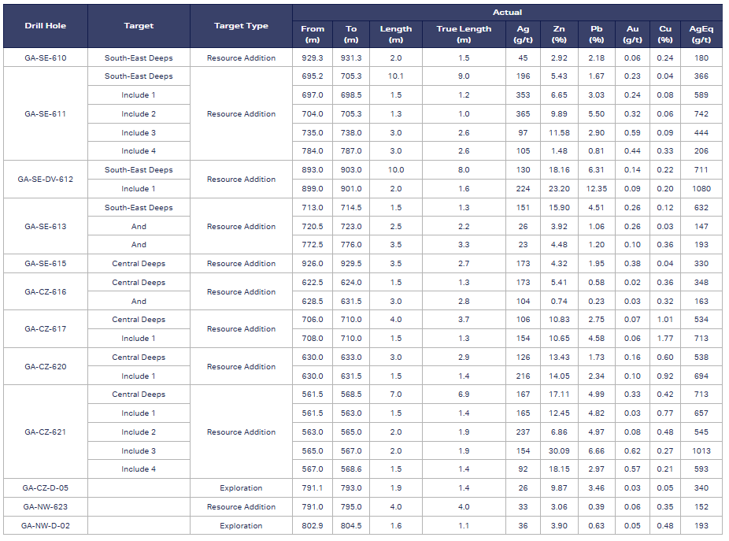This screenshot has height=541, width=729.
Task: Select Exploration target type for GA-CZ-D-05
Action: [x=241, y=488]
